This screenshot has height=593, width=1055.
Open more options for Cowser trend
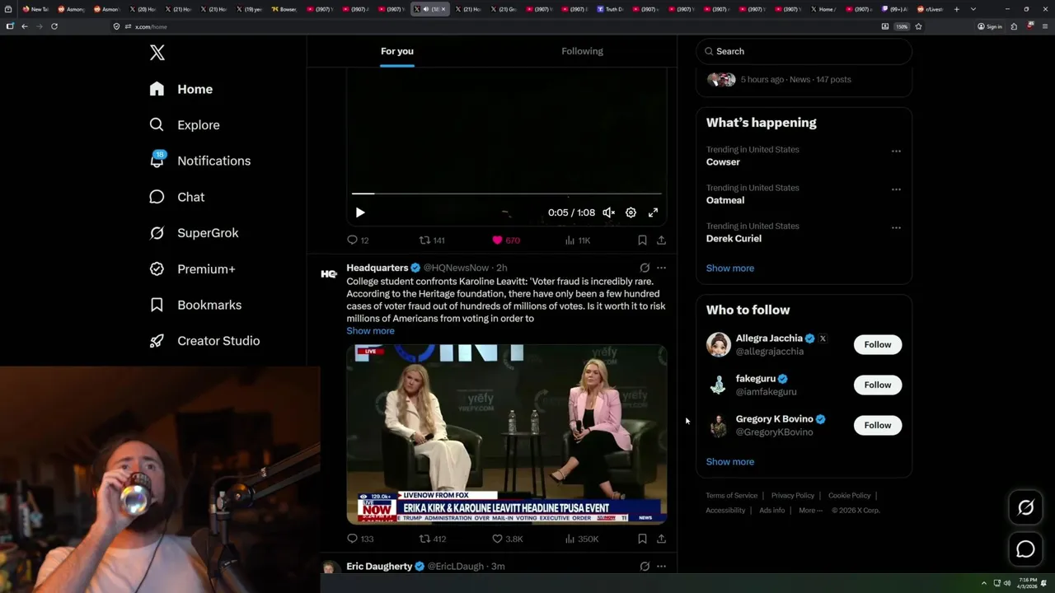[x=896, y=151]
